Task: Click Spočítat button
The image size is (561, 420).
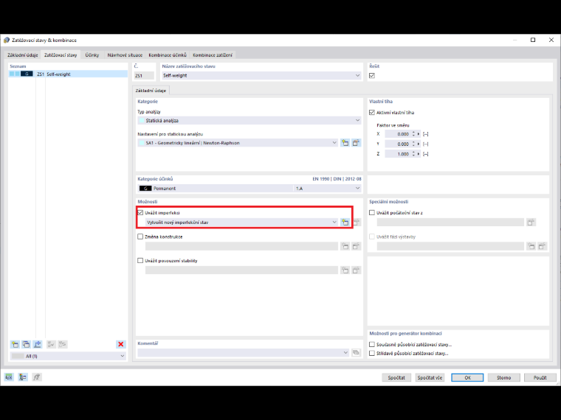Action: (396, 377)
